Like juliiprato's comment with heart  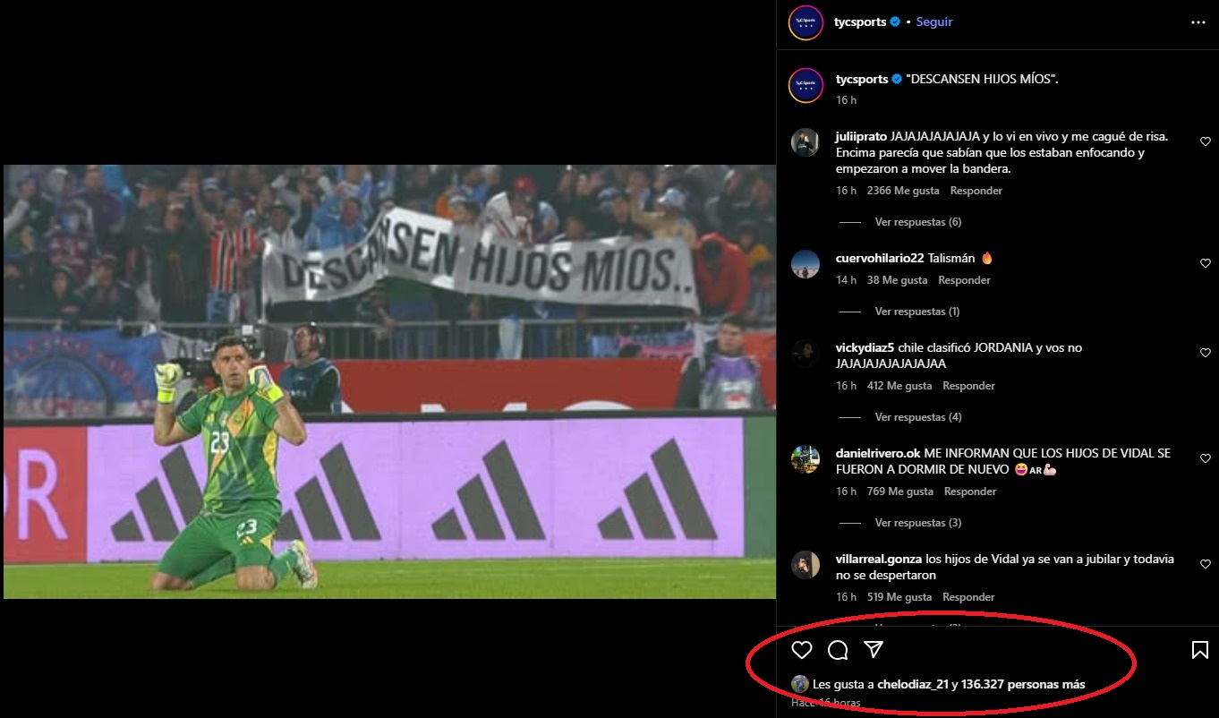pos(1205,141)
